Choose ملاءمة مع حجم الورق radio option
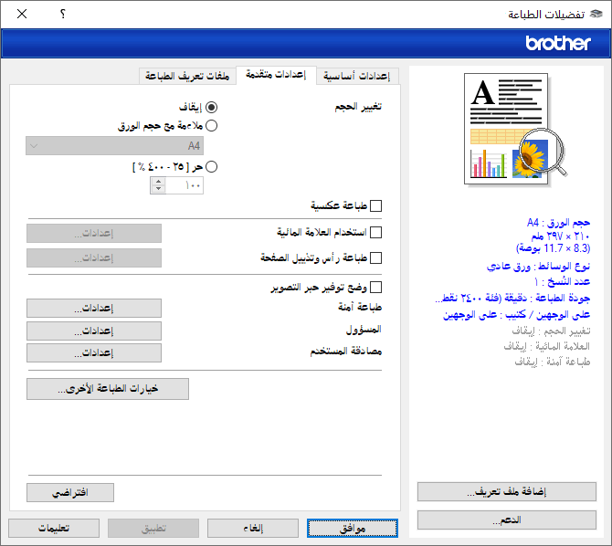The image size is (612, 546). pos(212,126)
